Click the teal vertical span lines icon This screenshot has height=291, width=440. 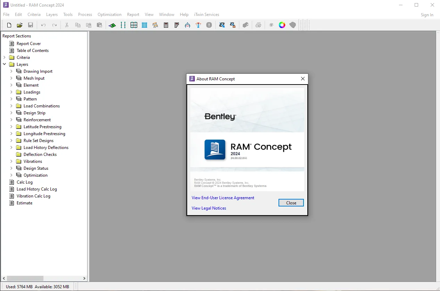[x=123, y=25]
